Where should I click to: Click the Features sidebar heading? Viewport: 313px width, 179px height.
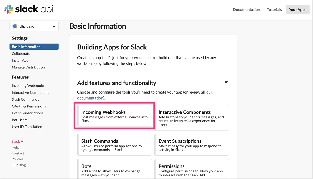(x=20, y=77)
